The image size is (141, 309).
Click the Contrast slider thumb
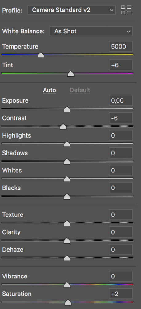click(63, 126)
